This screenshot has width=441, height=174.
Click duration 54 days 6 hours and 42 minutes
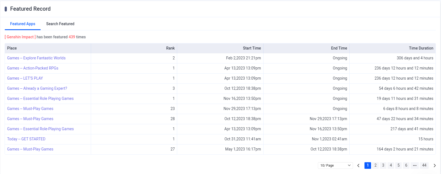[x=406, y=88]
